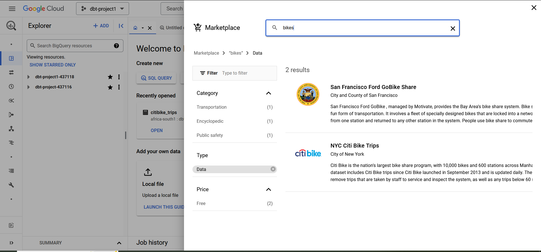Collapse the Price filter section
541x252 pixels.
pyautogui.click(x=269, y=189)
